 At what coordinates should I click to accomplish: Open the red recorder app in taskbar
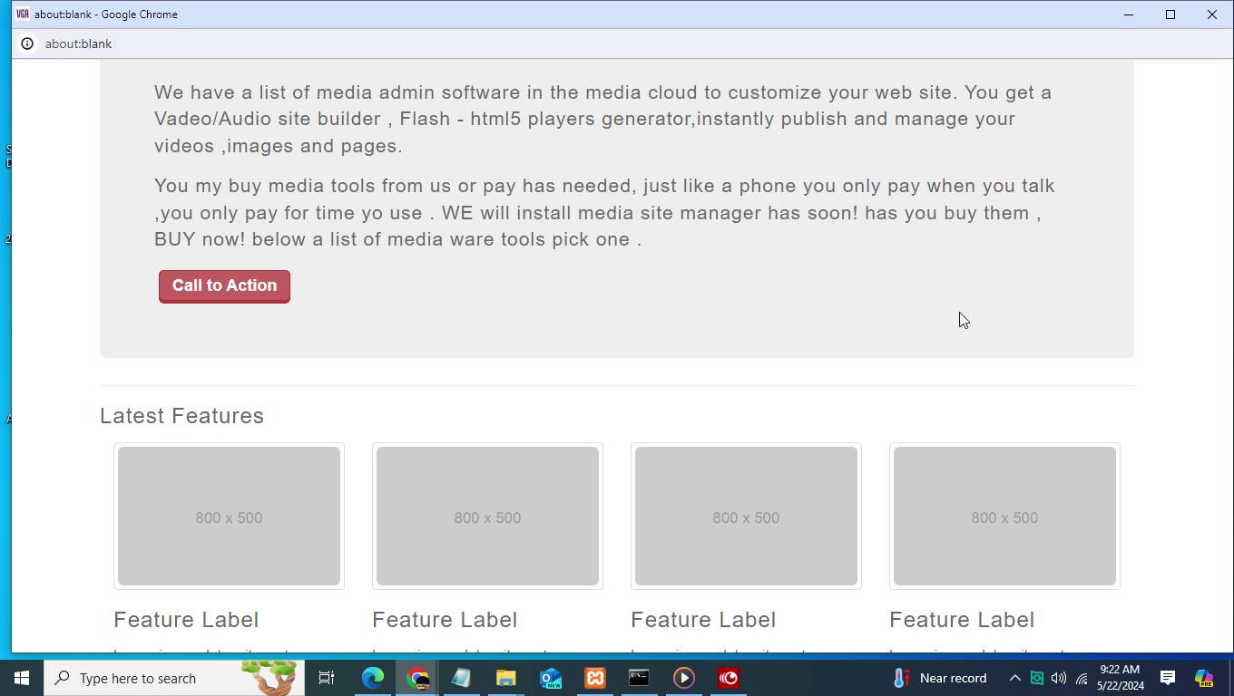click(728, 678)
